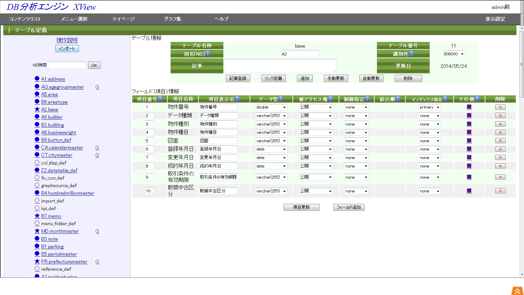Select the ヘルプ menu item
The image size is (524, 295).
pyautogui.click(x=221, y=19)
